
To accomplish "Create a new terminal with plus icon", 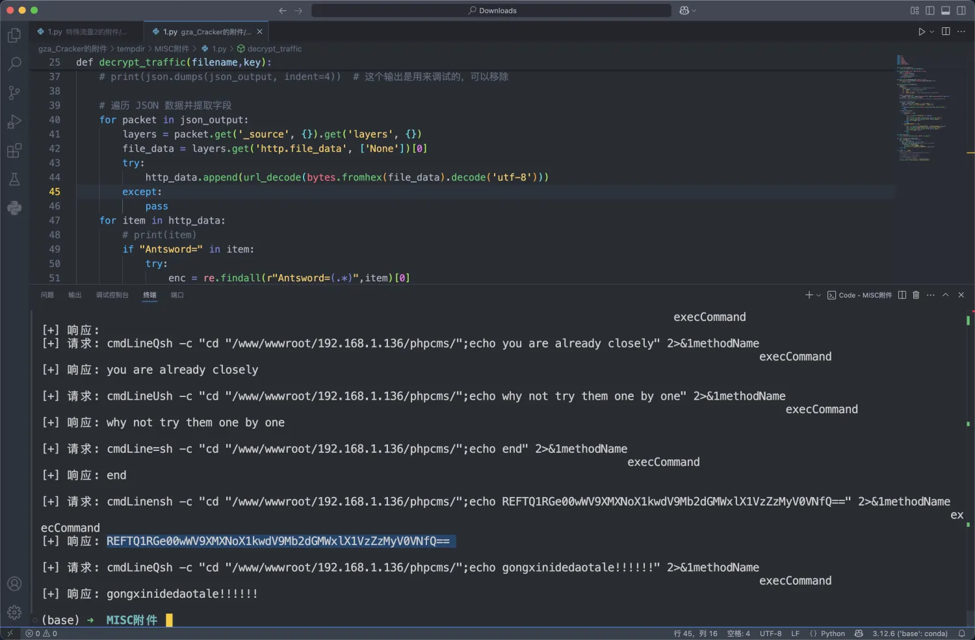I will click(809, 295).
